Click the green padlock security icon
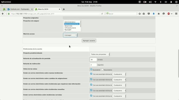This screenshot has height=100, width=179. tap(9, 14)
